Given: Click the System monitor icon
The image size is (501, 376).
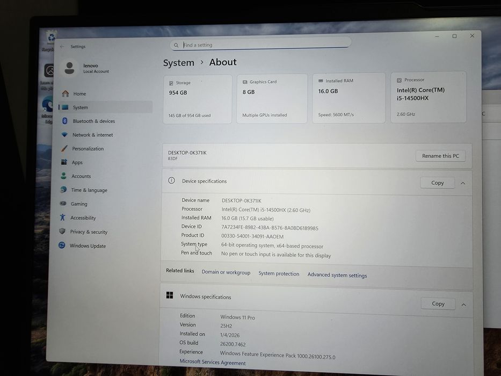Looking at the screenshot, I should pos(65,107).
